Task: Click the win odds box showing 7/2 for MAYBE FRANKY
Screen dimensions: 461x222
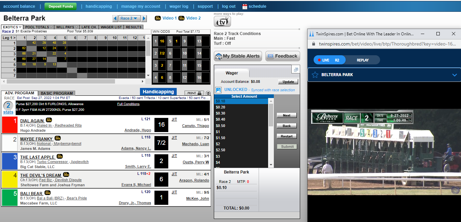Action: [x=161, y=142]
